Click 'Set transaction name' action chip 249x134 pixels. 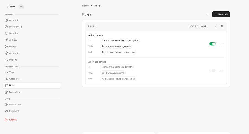click(x=113, y=73)
